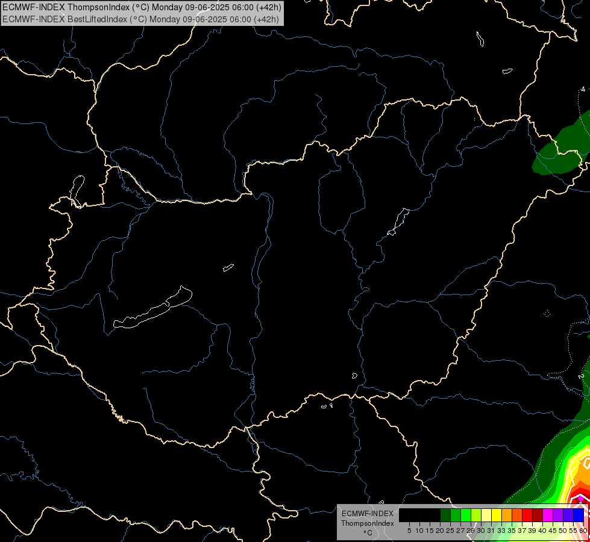Image resolution: width=590 pixels, height=542 pixels.
Task: Click the legend tick value 35
Action: (512, 531)
